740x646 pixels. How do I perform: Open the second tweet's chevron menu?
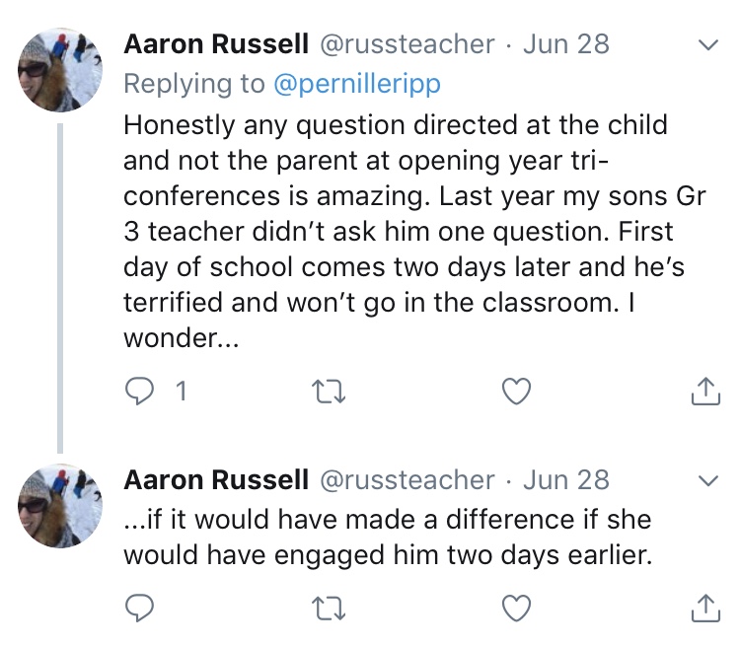(x=706, y=481)
